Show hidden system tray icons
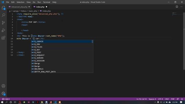Viewport: 185px width, 104px height. 155,102
